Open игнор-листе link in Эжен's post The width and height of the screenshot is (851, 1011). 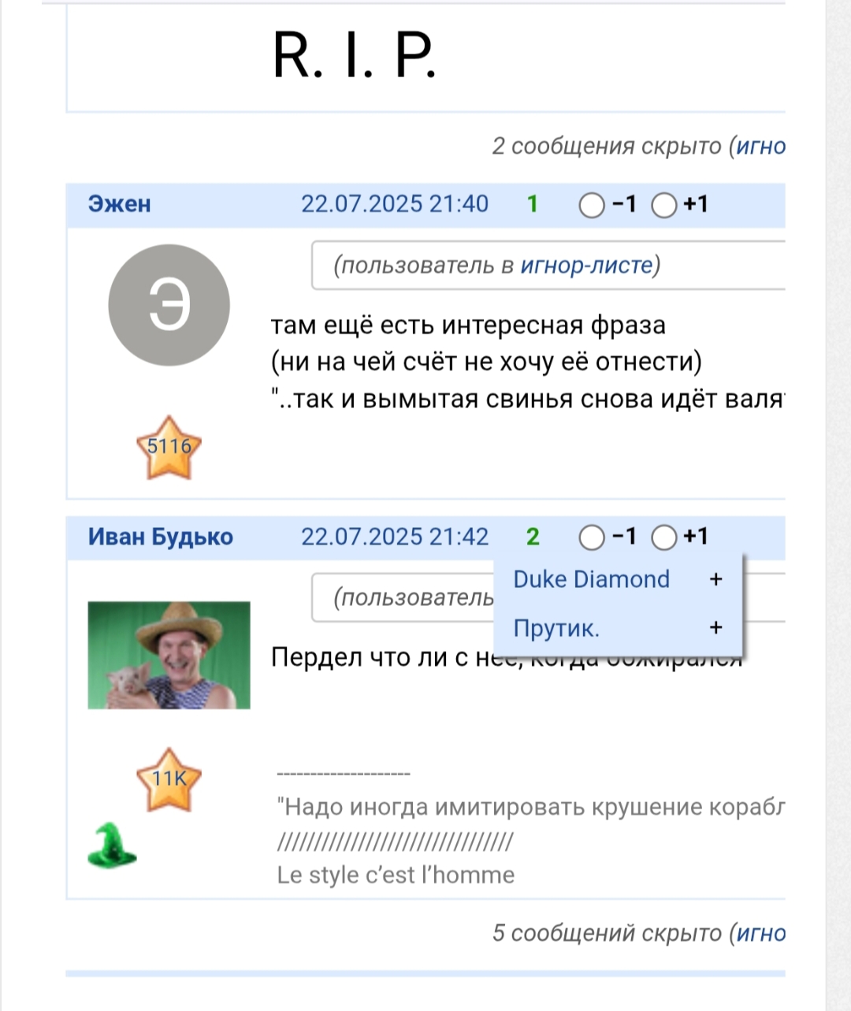[586, 266]
